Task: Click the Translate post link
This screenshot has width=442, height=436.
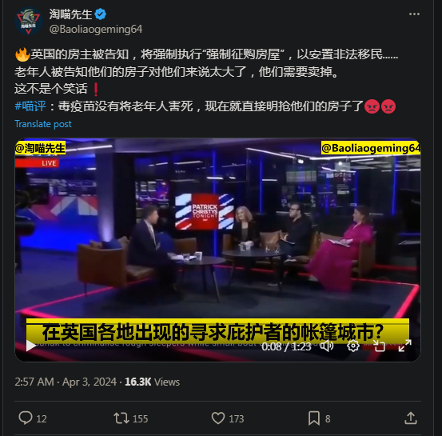Action: point(43,124)
